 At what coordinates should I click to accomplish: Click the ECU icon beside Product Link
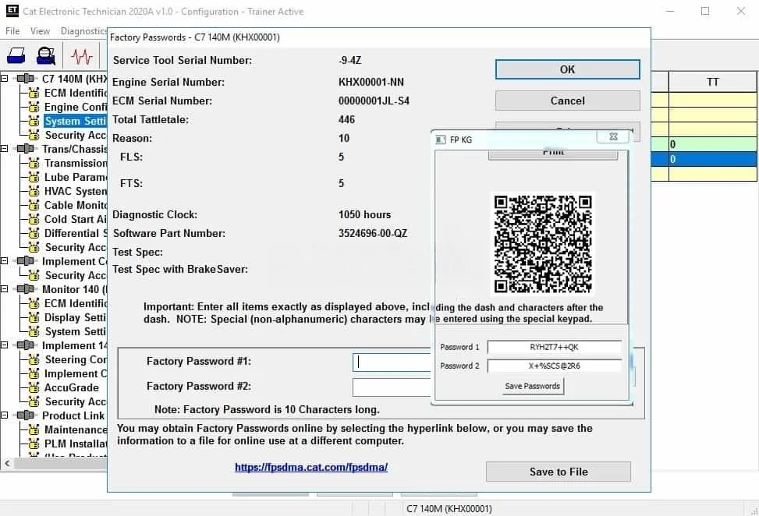coord(25,415)
